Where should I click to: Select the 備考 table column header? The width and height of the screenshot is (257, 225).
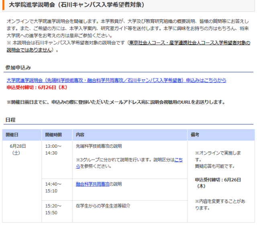(195, 134)
